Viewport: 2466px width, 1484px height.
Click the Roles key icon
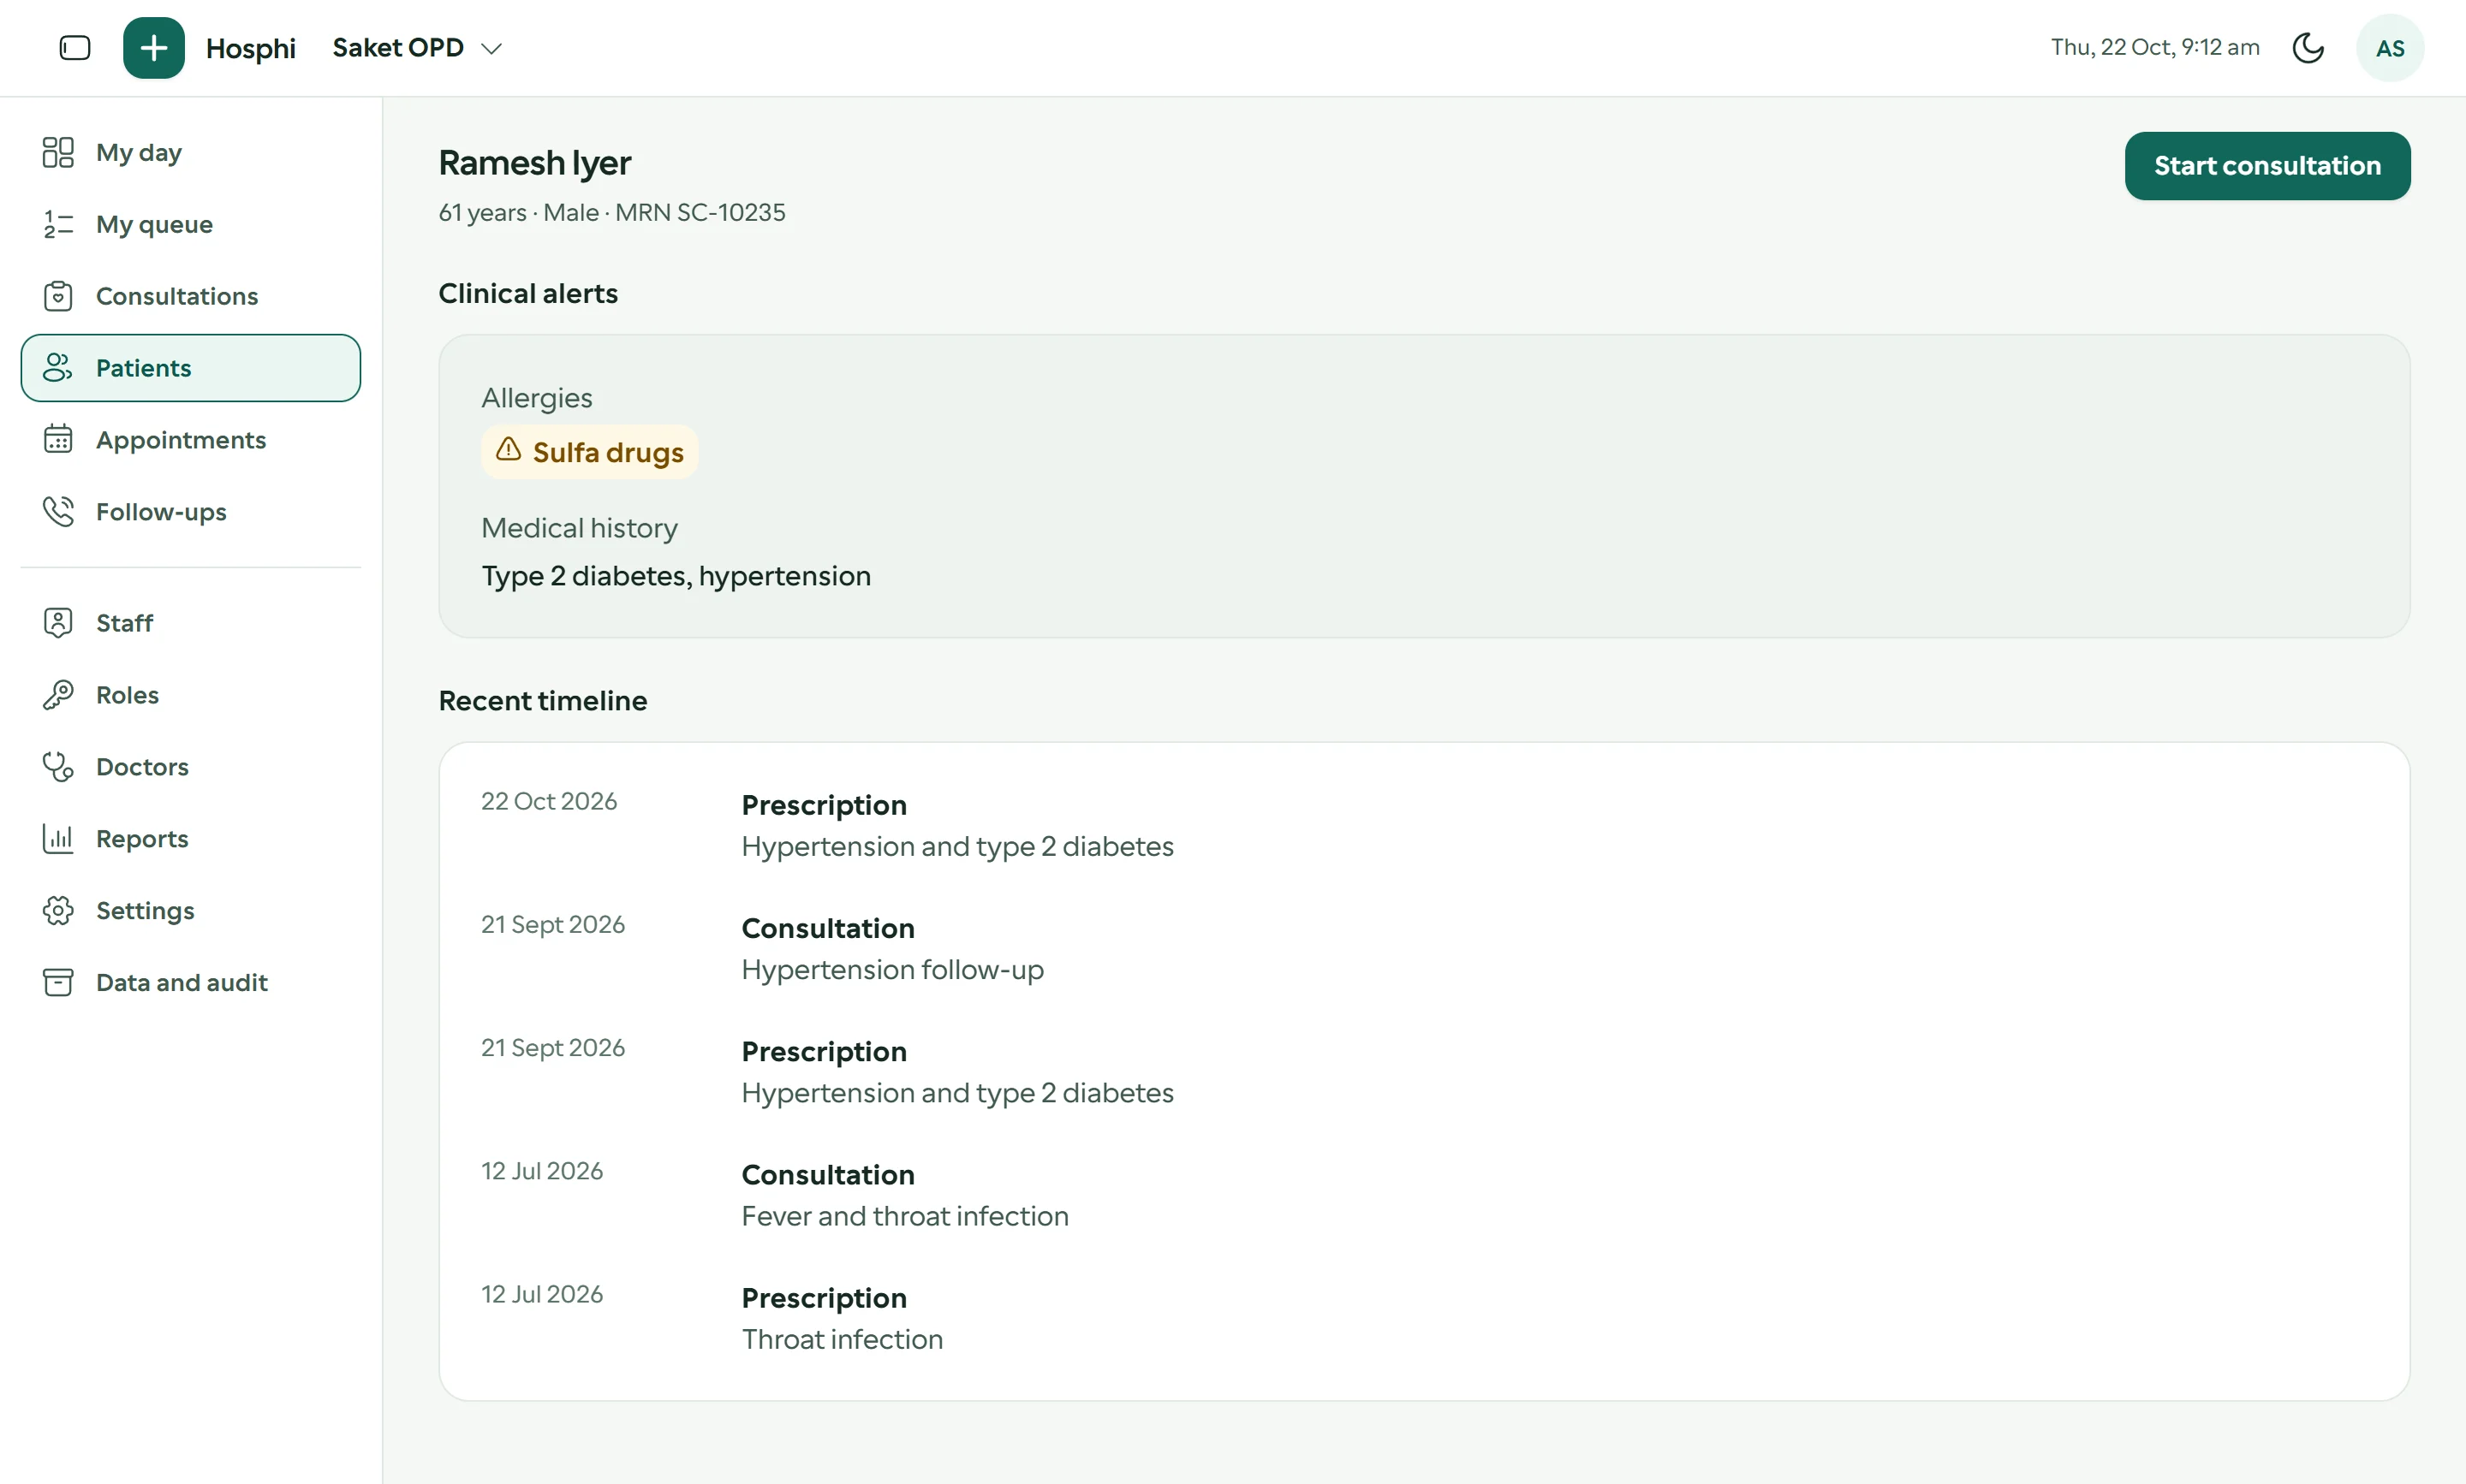coord(58,695)
